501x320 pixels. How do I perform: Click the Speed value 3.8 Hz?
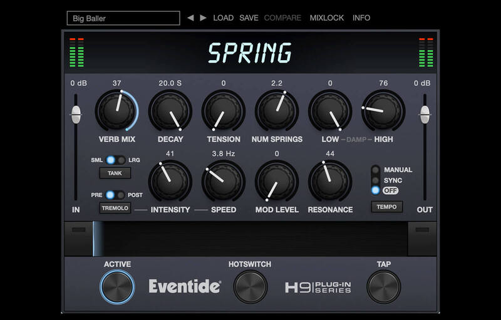224,154
